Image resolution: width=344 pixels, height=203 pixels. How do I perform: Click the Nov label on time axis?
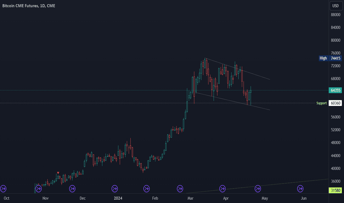(45, 198)
